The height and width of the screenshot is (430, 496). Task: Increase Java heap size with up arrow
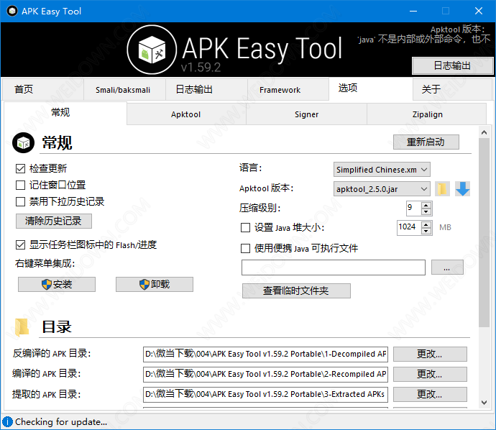click(x=426, y=224)
